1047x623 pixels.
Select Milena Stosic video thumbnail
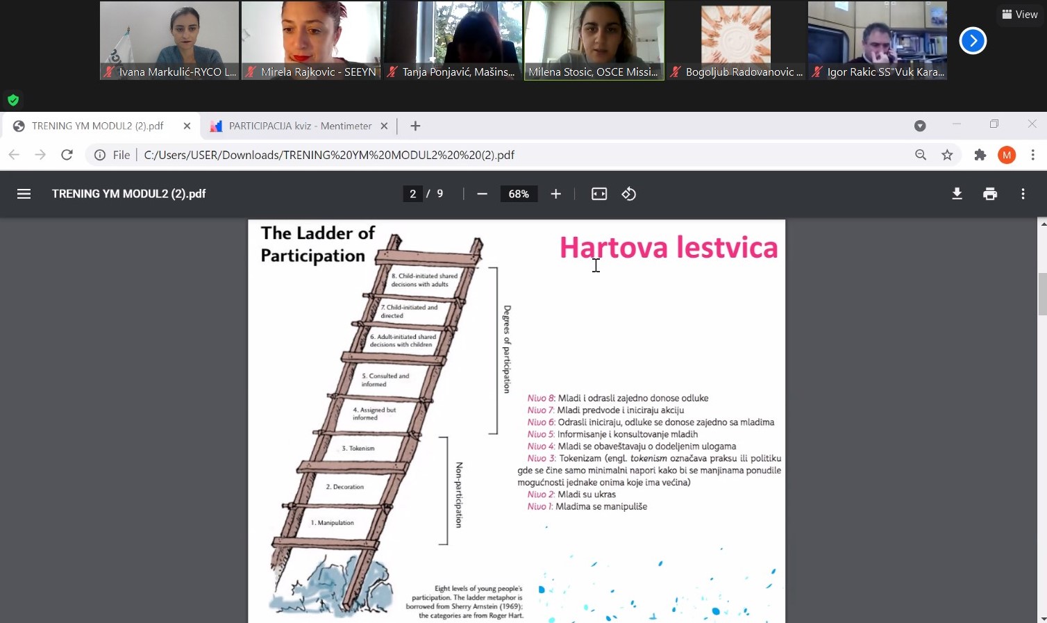pos(594,40)
